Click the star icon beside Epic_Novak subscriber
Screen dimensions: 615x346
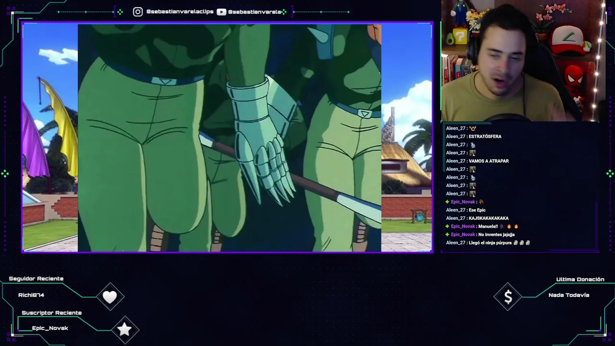124,329
